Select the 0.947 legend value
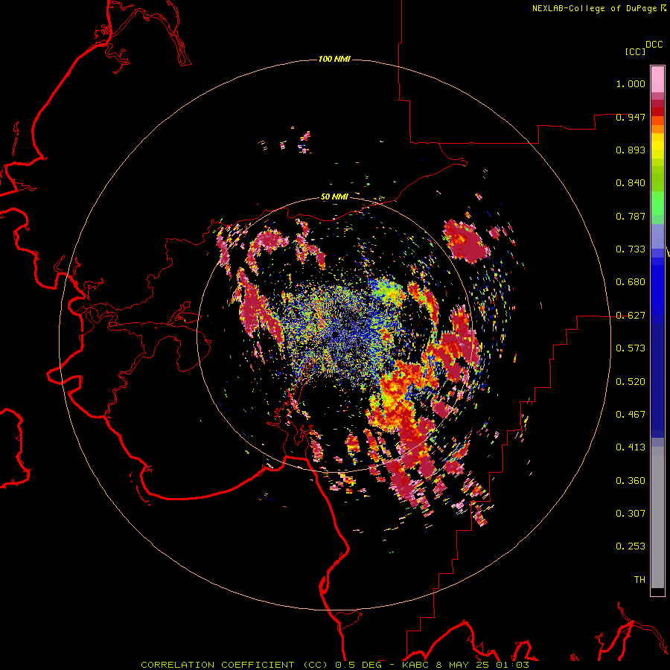 click(x=631, y=117)
